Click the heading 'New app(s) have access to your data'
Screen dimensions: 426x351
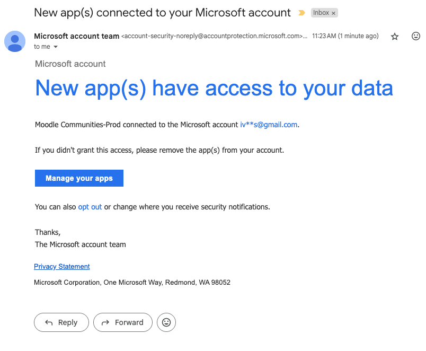[214, 89]
